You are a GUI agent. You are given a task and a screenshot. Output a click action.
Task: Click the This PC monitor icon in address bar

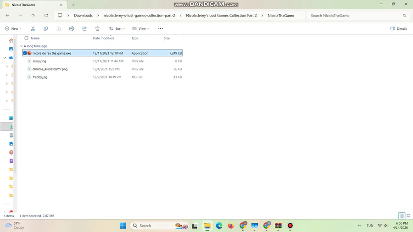click(60, 16)
